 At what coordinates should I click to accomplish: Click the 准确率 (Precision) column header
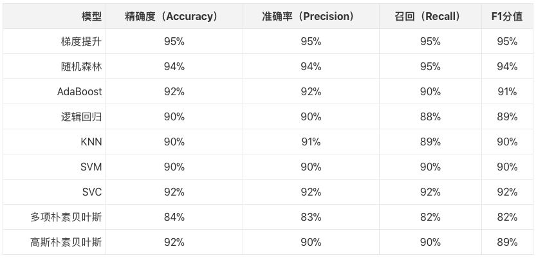(310, 17)
